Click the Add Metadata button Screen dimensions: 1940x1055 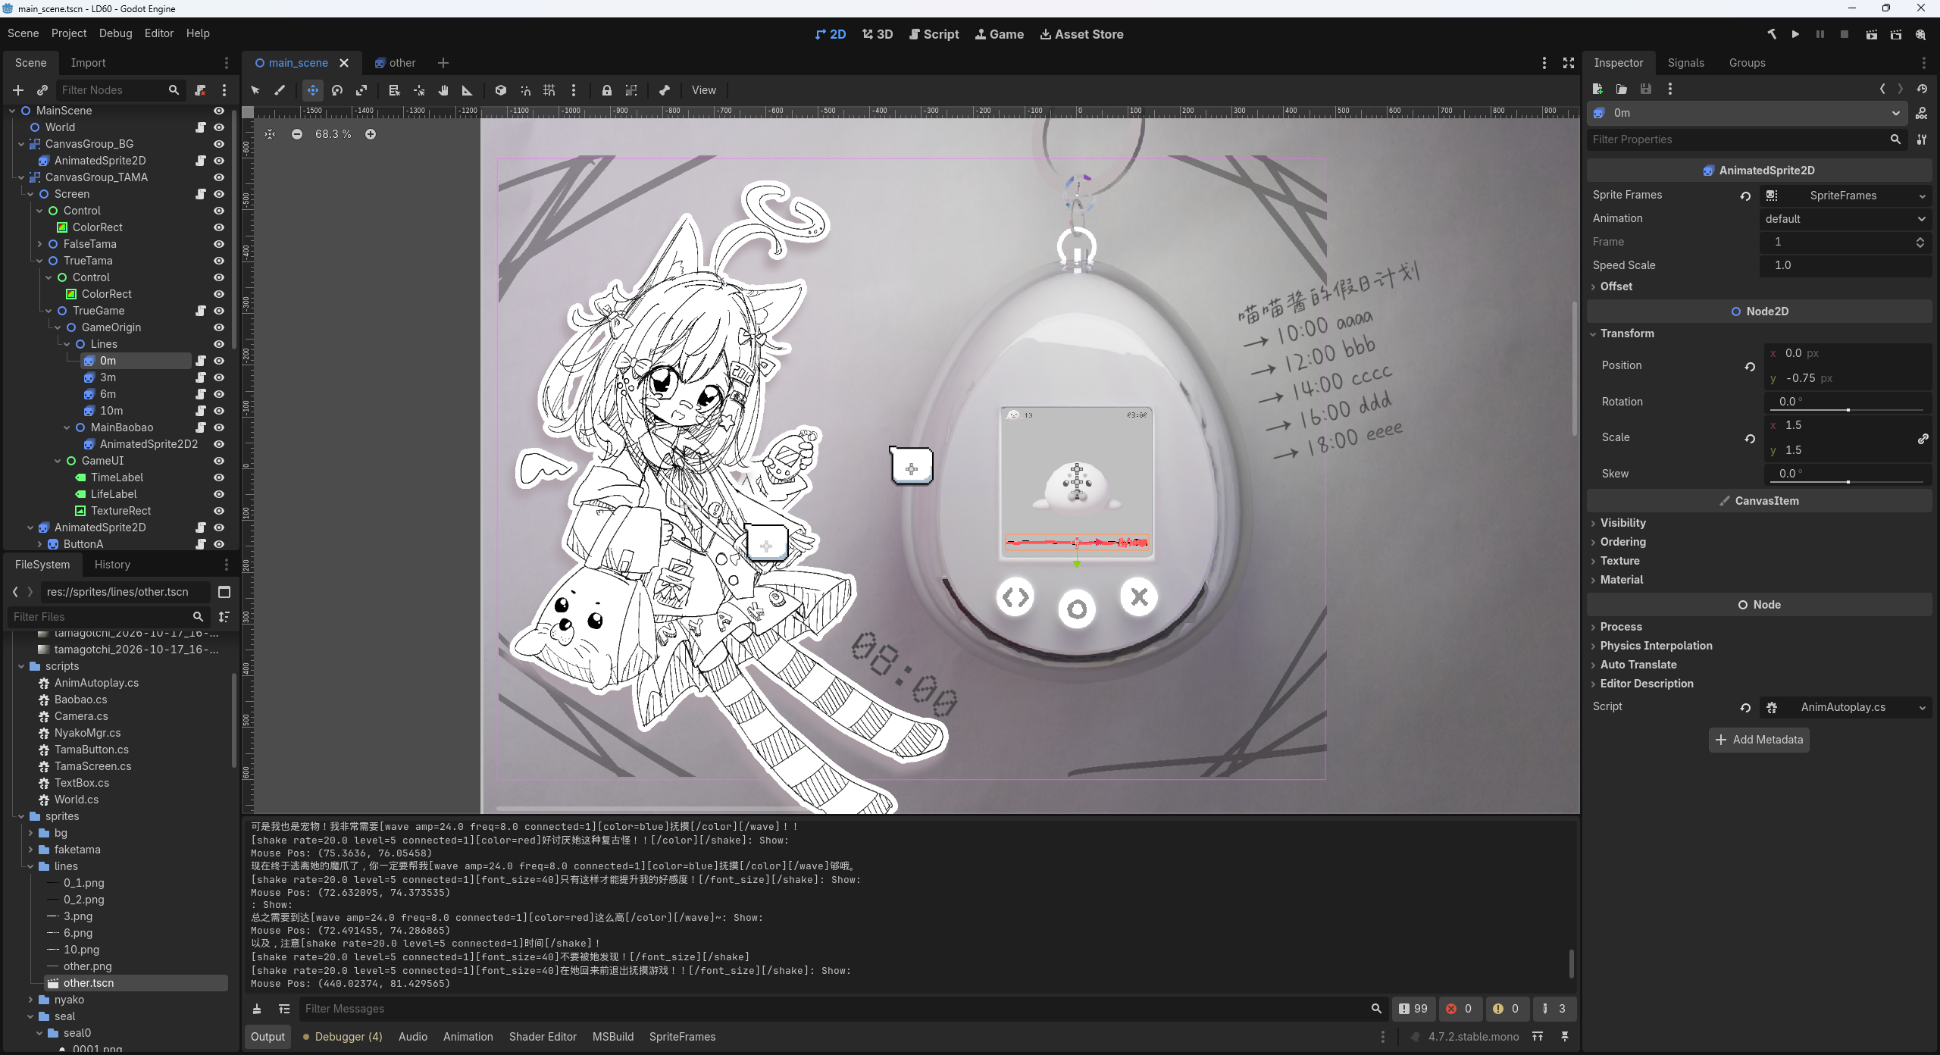tap(1759, 740)
